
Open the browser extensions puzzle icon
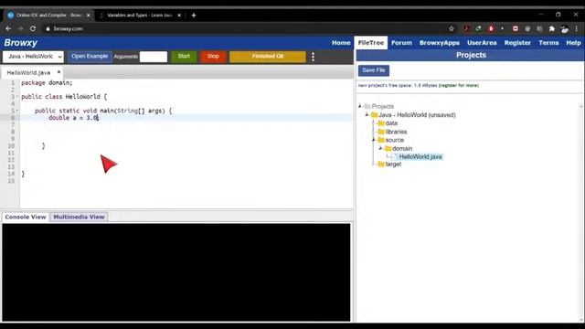pyautogui.click(x=552, y=28)
